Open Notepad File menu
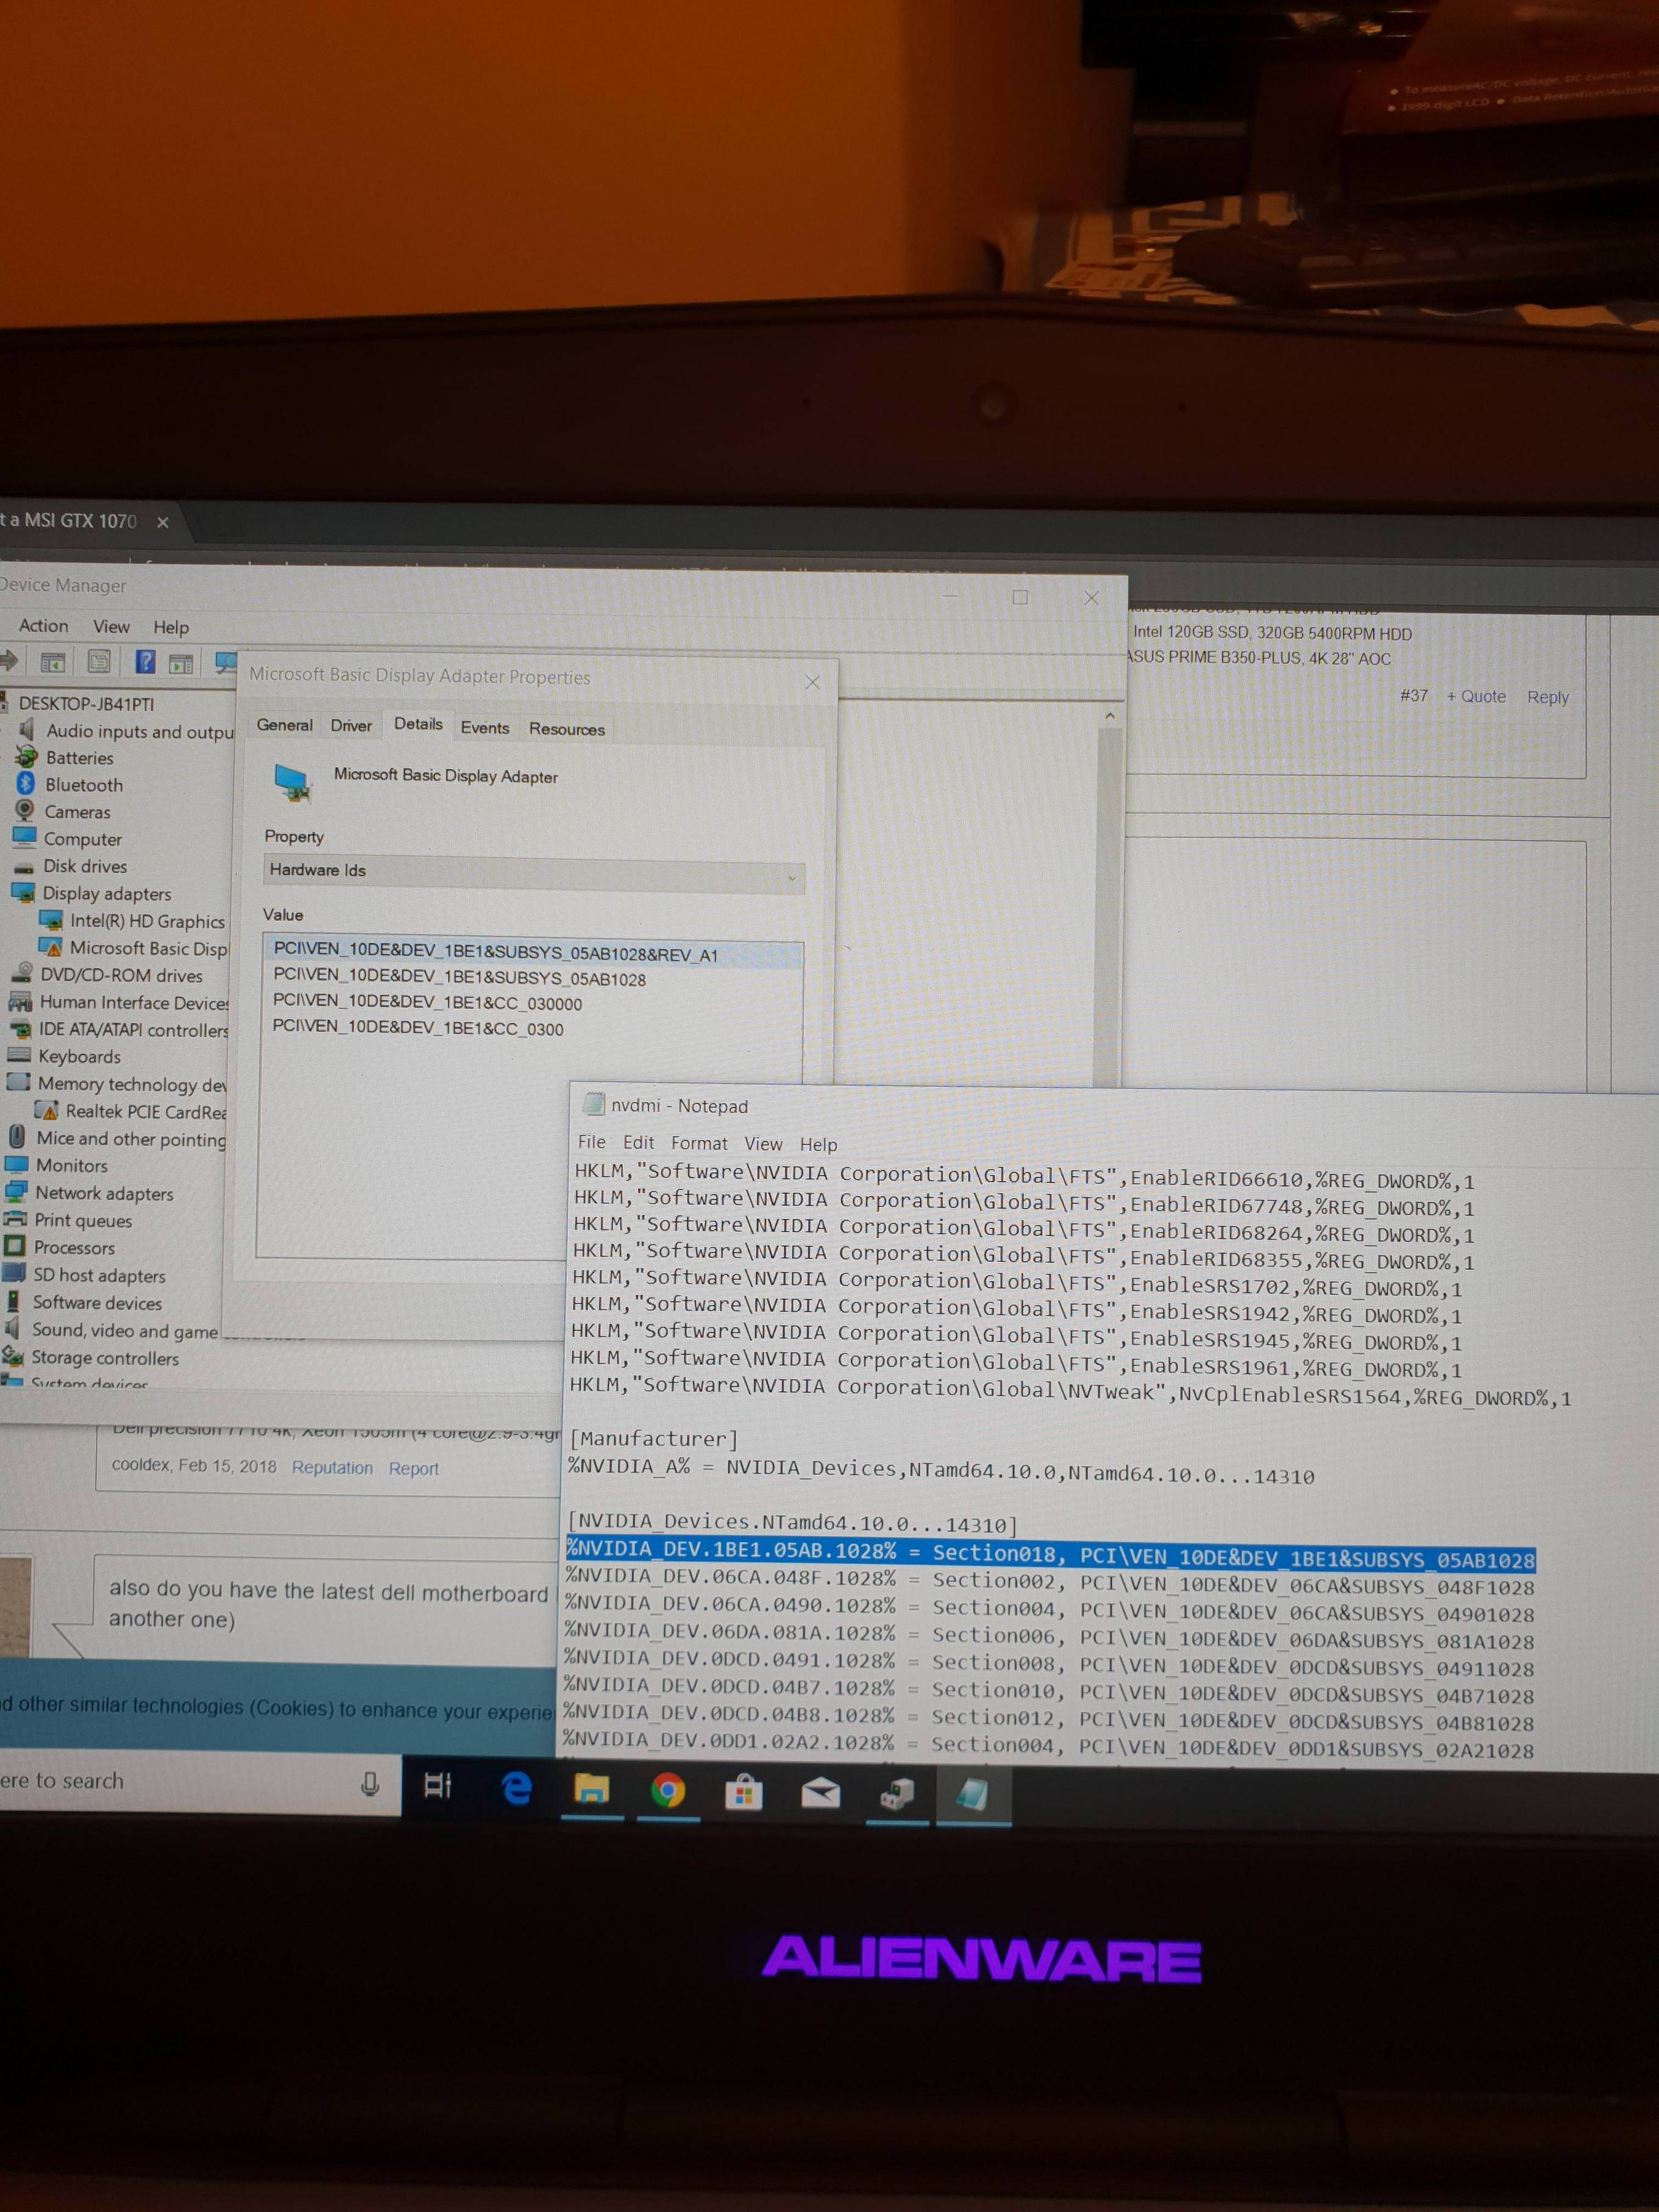 coord(591,1142)
